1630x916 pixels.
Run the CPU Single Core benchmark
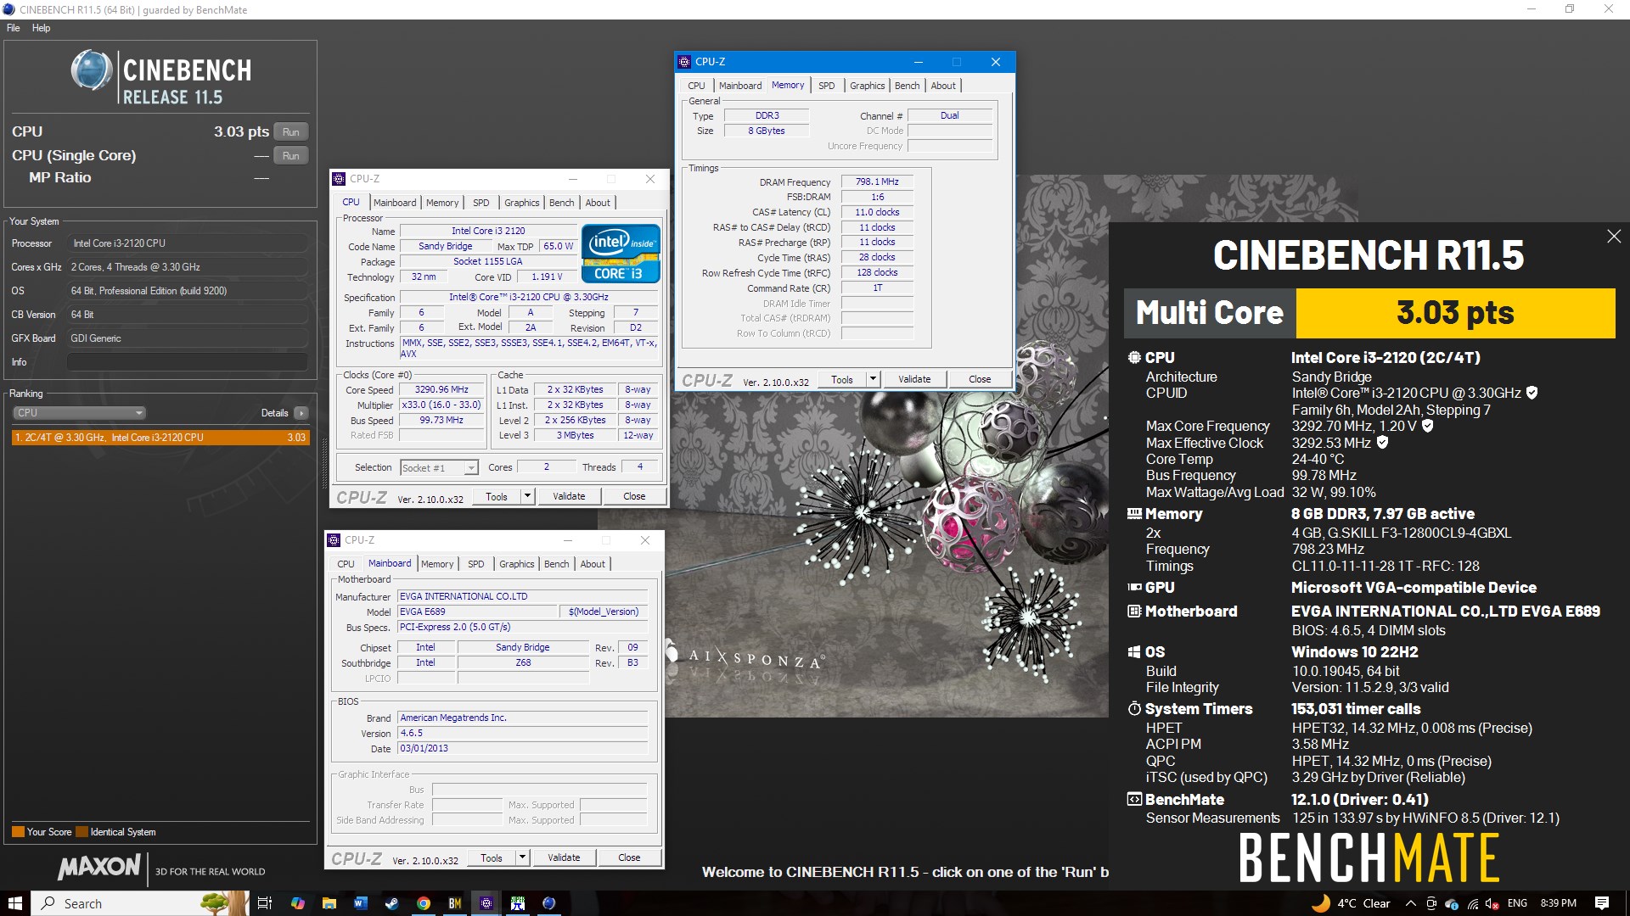click(x=290, y=156)
